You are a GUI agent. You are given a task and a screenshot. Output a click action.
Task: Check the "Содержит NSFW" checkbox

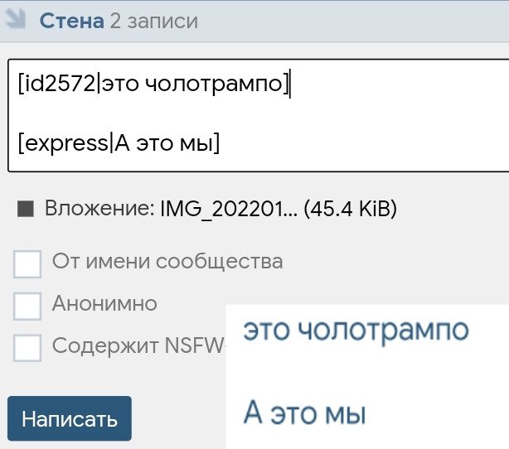27,347
